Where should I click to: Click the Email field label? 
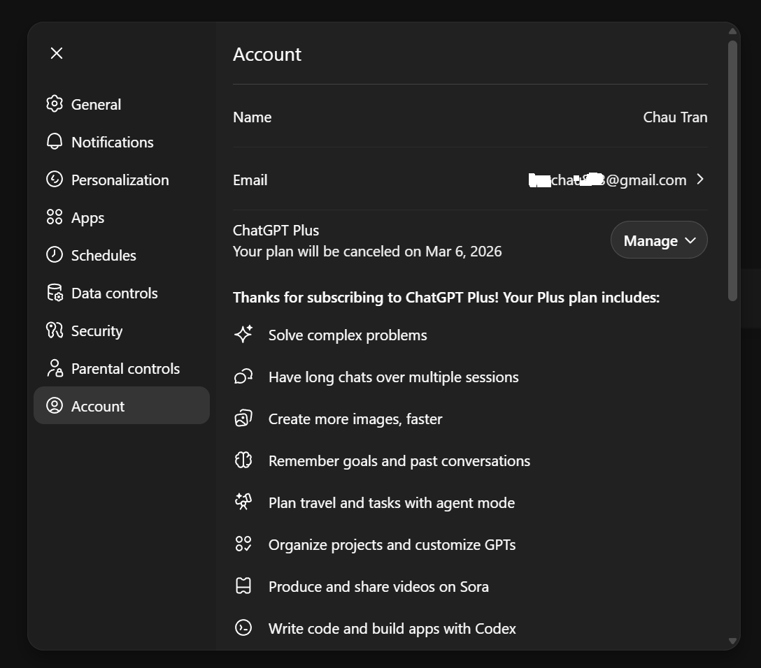pos(250,180)
